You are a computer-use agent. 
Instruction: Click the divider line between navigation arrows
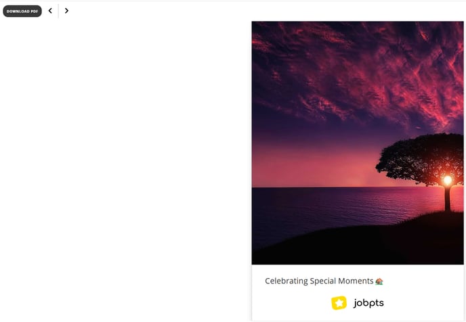[58, 11]
